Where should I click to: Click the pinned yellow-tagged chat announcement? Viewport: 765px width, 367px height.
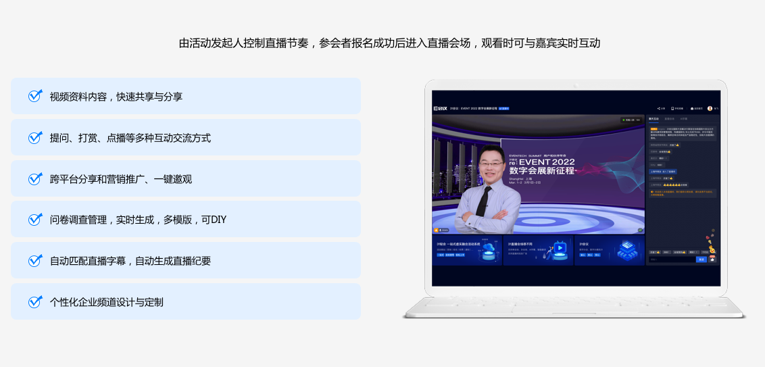coord(683,134)
